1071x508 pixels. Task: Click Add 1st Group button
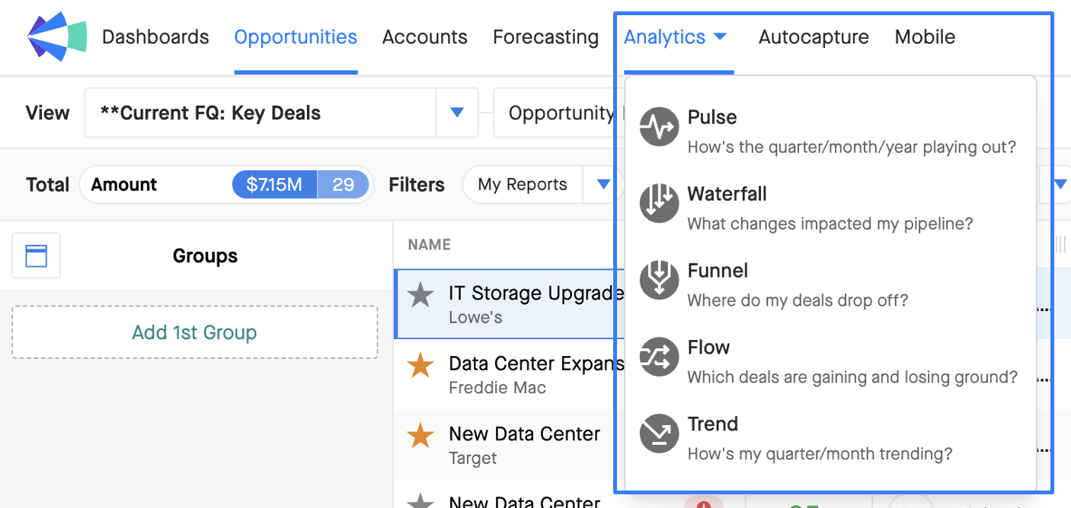tap(195, 332)
